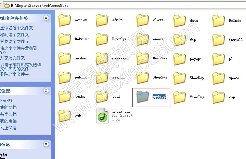This screenshot has height=159, width=246.
Task: Open the ViewImg folder
Action: tap(180, 97)
